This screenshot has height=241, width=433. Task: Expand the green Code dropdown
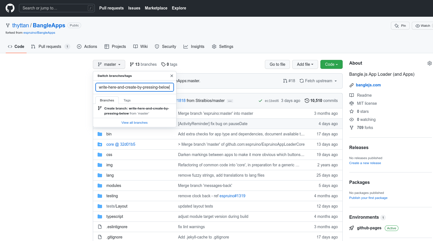(331, 64)
